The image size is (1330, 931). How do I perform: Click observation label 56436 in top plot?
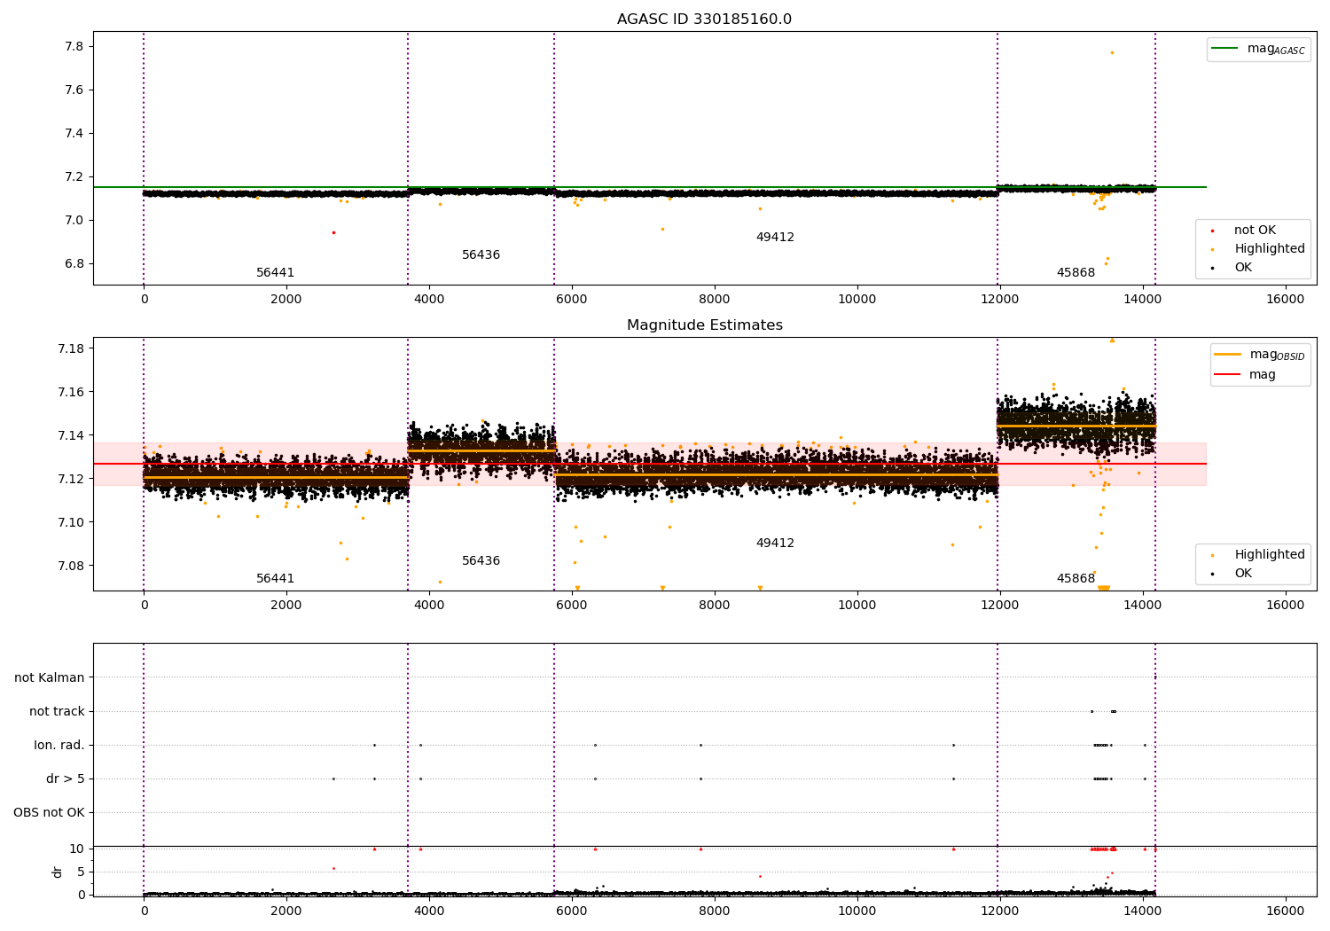[481, 255]
